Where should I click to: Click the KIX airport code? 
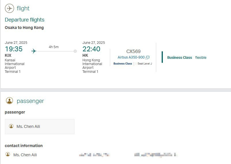click(8, 55)
